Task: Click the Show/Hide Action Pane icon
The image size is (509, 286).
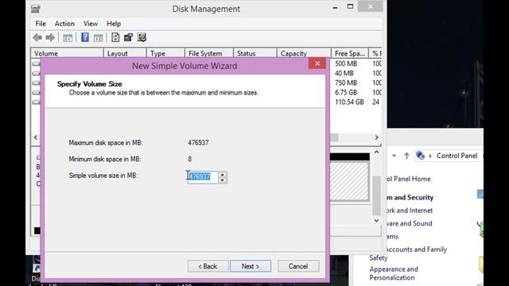Action: pyautogui.click(x=98, y=37)
